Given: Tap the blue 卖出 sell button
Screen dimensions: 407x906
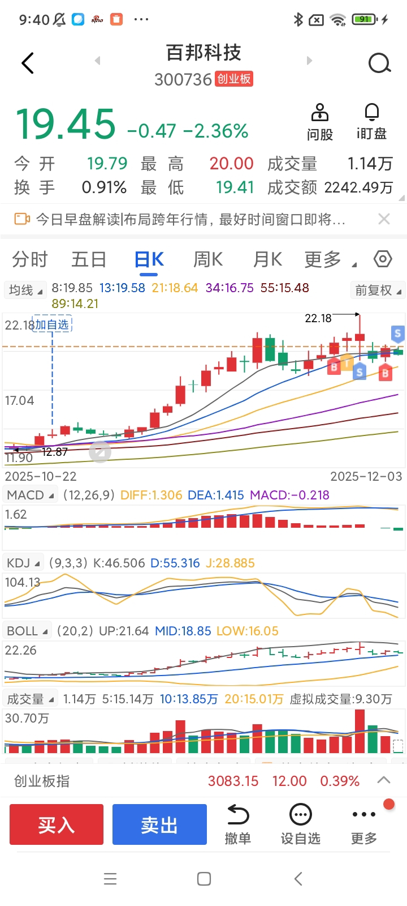Looking at the screenshot, I should (x=159, y=824).
